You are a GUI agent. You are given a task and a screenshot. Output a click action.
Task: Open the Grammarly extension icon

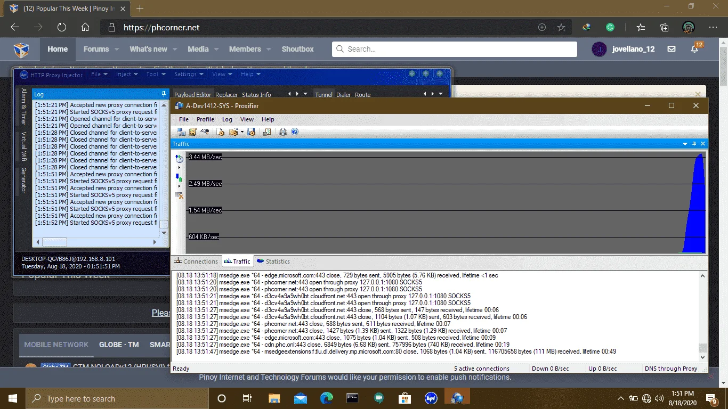tap(611, 27)
